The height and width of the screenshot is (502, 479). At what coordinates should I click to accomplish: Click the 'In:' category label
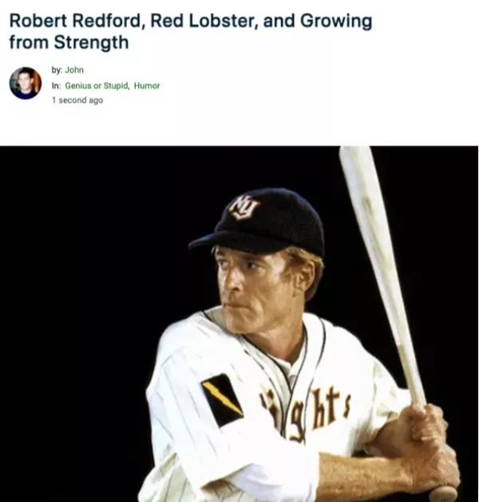point(56,86)
